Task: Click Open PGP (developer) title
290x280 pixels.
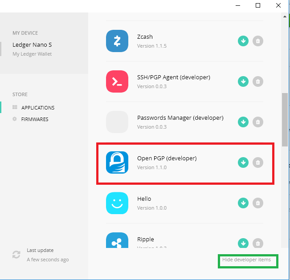Action: pyautogui.click(x=167, y=158)
